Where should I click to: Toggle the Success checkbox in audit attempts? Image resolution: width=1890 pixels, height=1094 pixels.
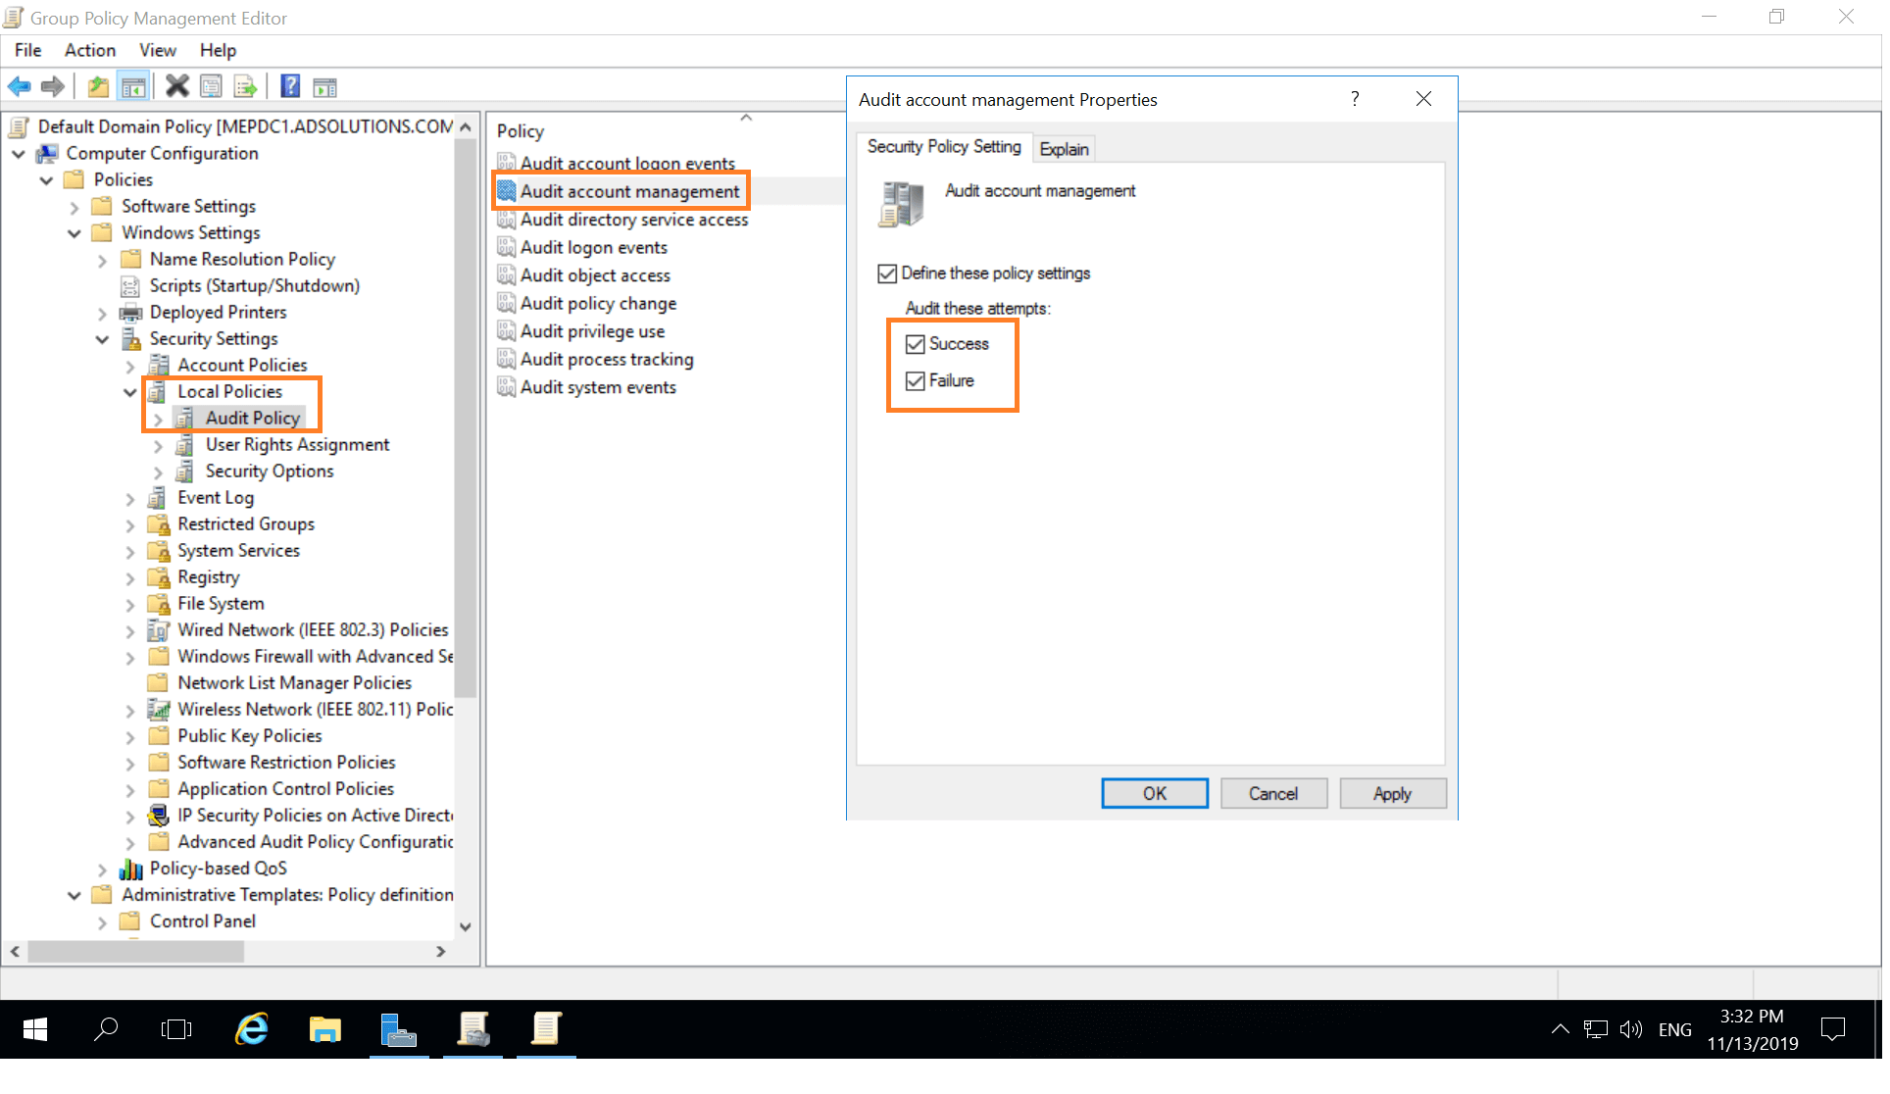[915, 344]
